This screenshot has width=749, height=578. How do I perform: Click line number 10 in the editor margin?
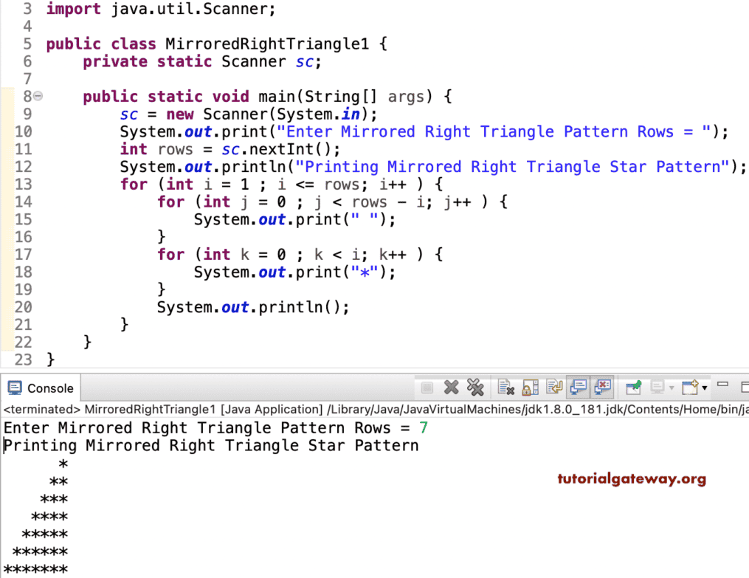[x=23, y=131]
